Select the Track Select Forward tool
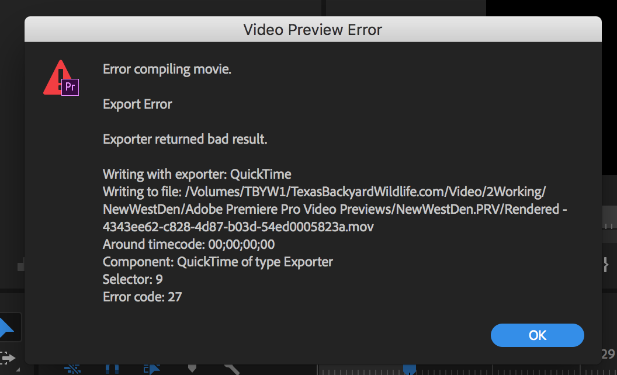The width and height of the screenshot is (617, 375). tap(8, 358)
